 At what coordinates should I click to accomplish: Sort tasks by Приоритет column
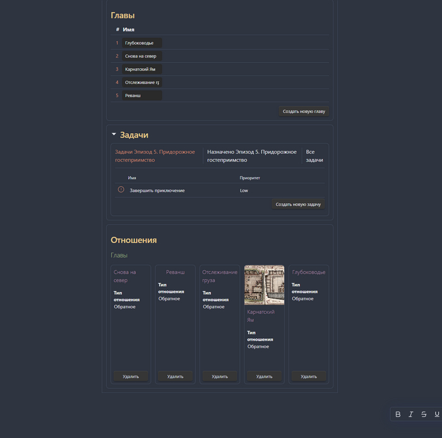(250, 178)
